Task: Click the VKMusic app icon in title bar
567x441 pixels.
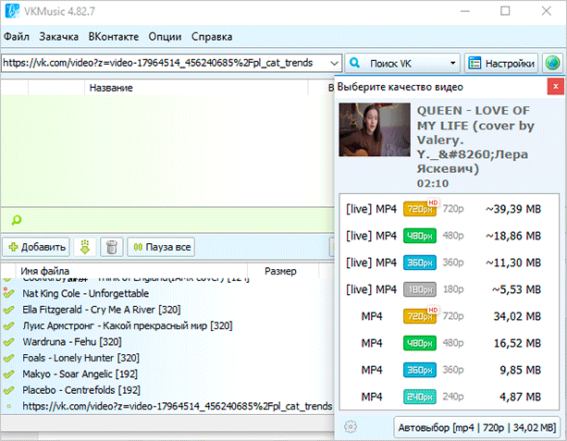Action: click(x=12, y=11)
